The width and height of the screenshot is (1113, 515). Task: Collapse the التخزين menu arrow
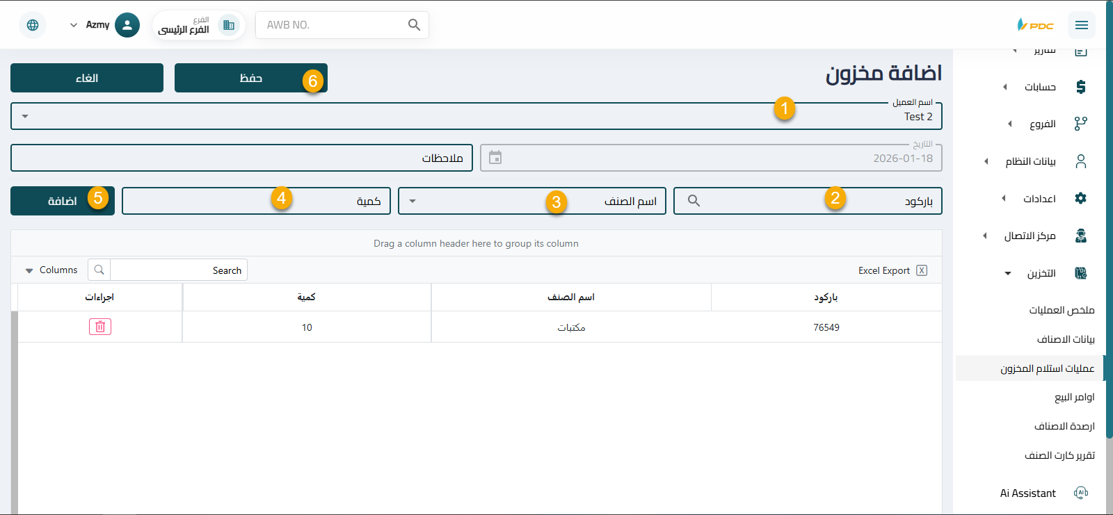(1008, 273)
